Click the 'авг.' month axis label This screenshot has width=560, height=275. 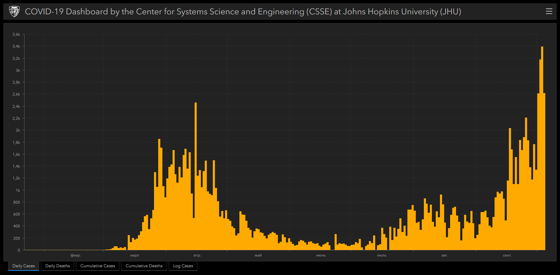(444, 255)
